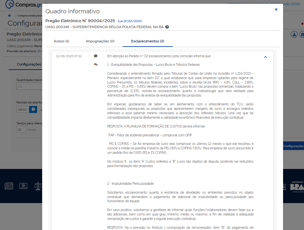Click the home icon in breadcrumb
This screenshot has width=304, height=230.
point(10,16)
